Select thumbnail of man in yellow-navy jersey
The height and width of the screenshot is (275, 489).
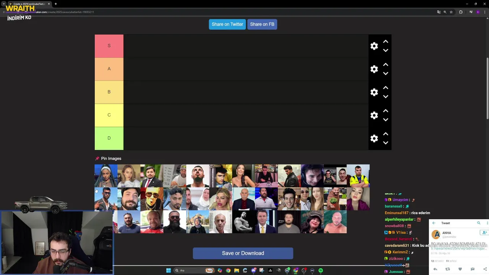click(358, 176)
